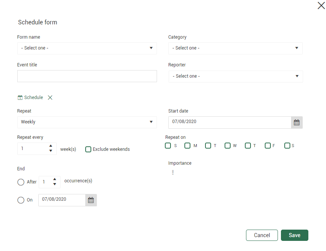Select the End After occurrences radio
The height and width of the screenshot is (251, 326).
point(21,182)
